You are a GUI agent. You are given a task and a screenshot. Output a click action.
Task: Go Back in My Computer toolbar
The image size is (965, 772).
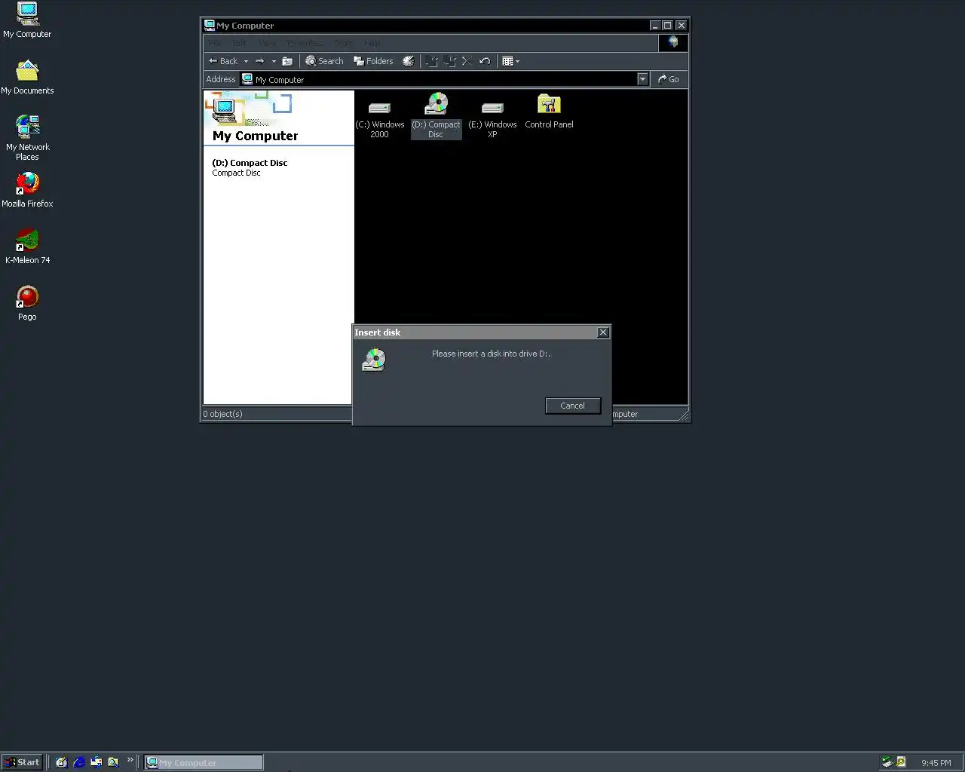pyautogui.click(x=222, y=61)
